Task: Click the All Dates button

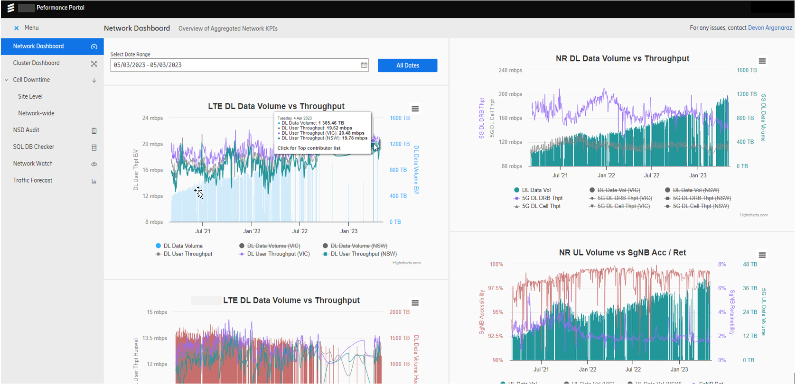Action: pos(407,65)
